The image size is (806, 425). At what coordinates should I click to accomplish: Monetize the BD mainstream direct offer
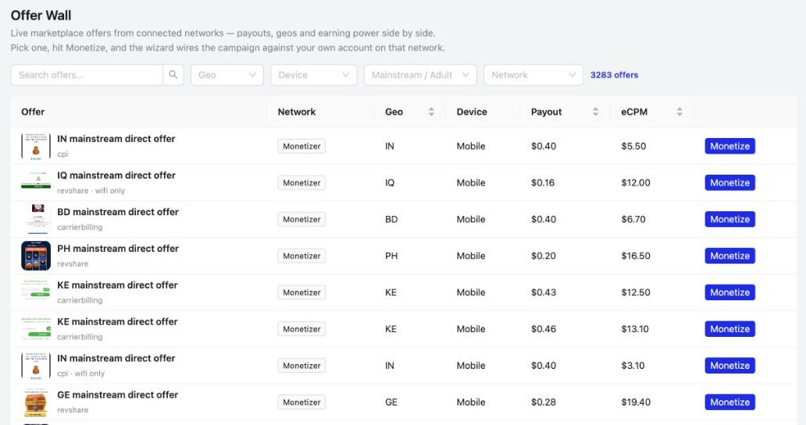click(x=730, y=219)
